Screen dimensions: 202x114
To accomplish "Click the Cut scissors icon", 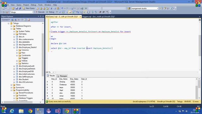I will [x=51, y=9].
